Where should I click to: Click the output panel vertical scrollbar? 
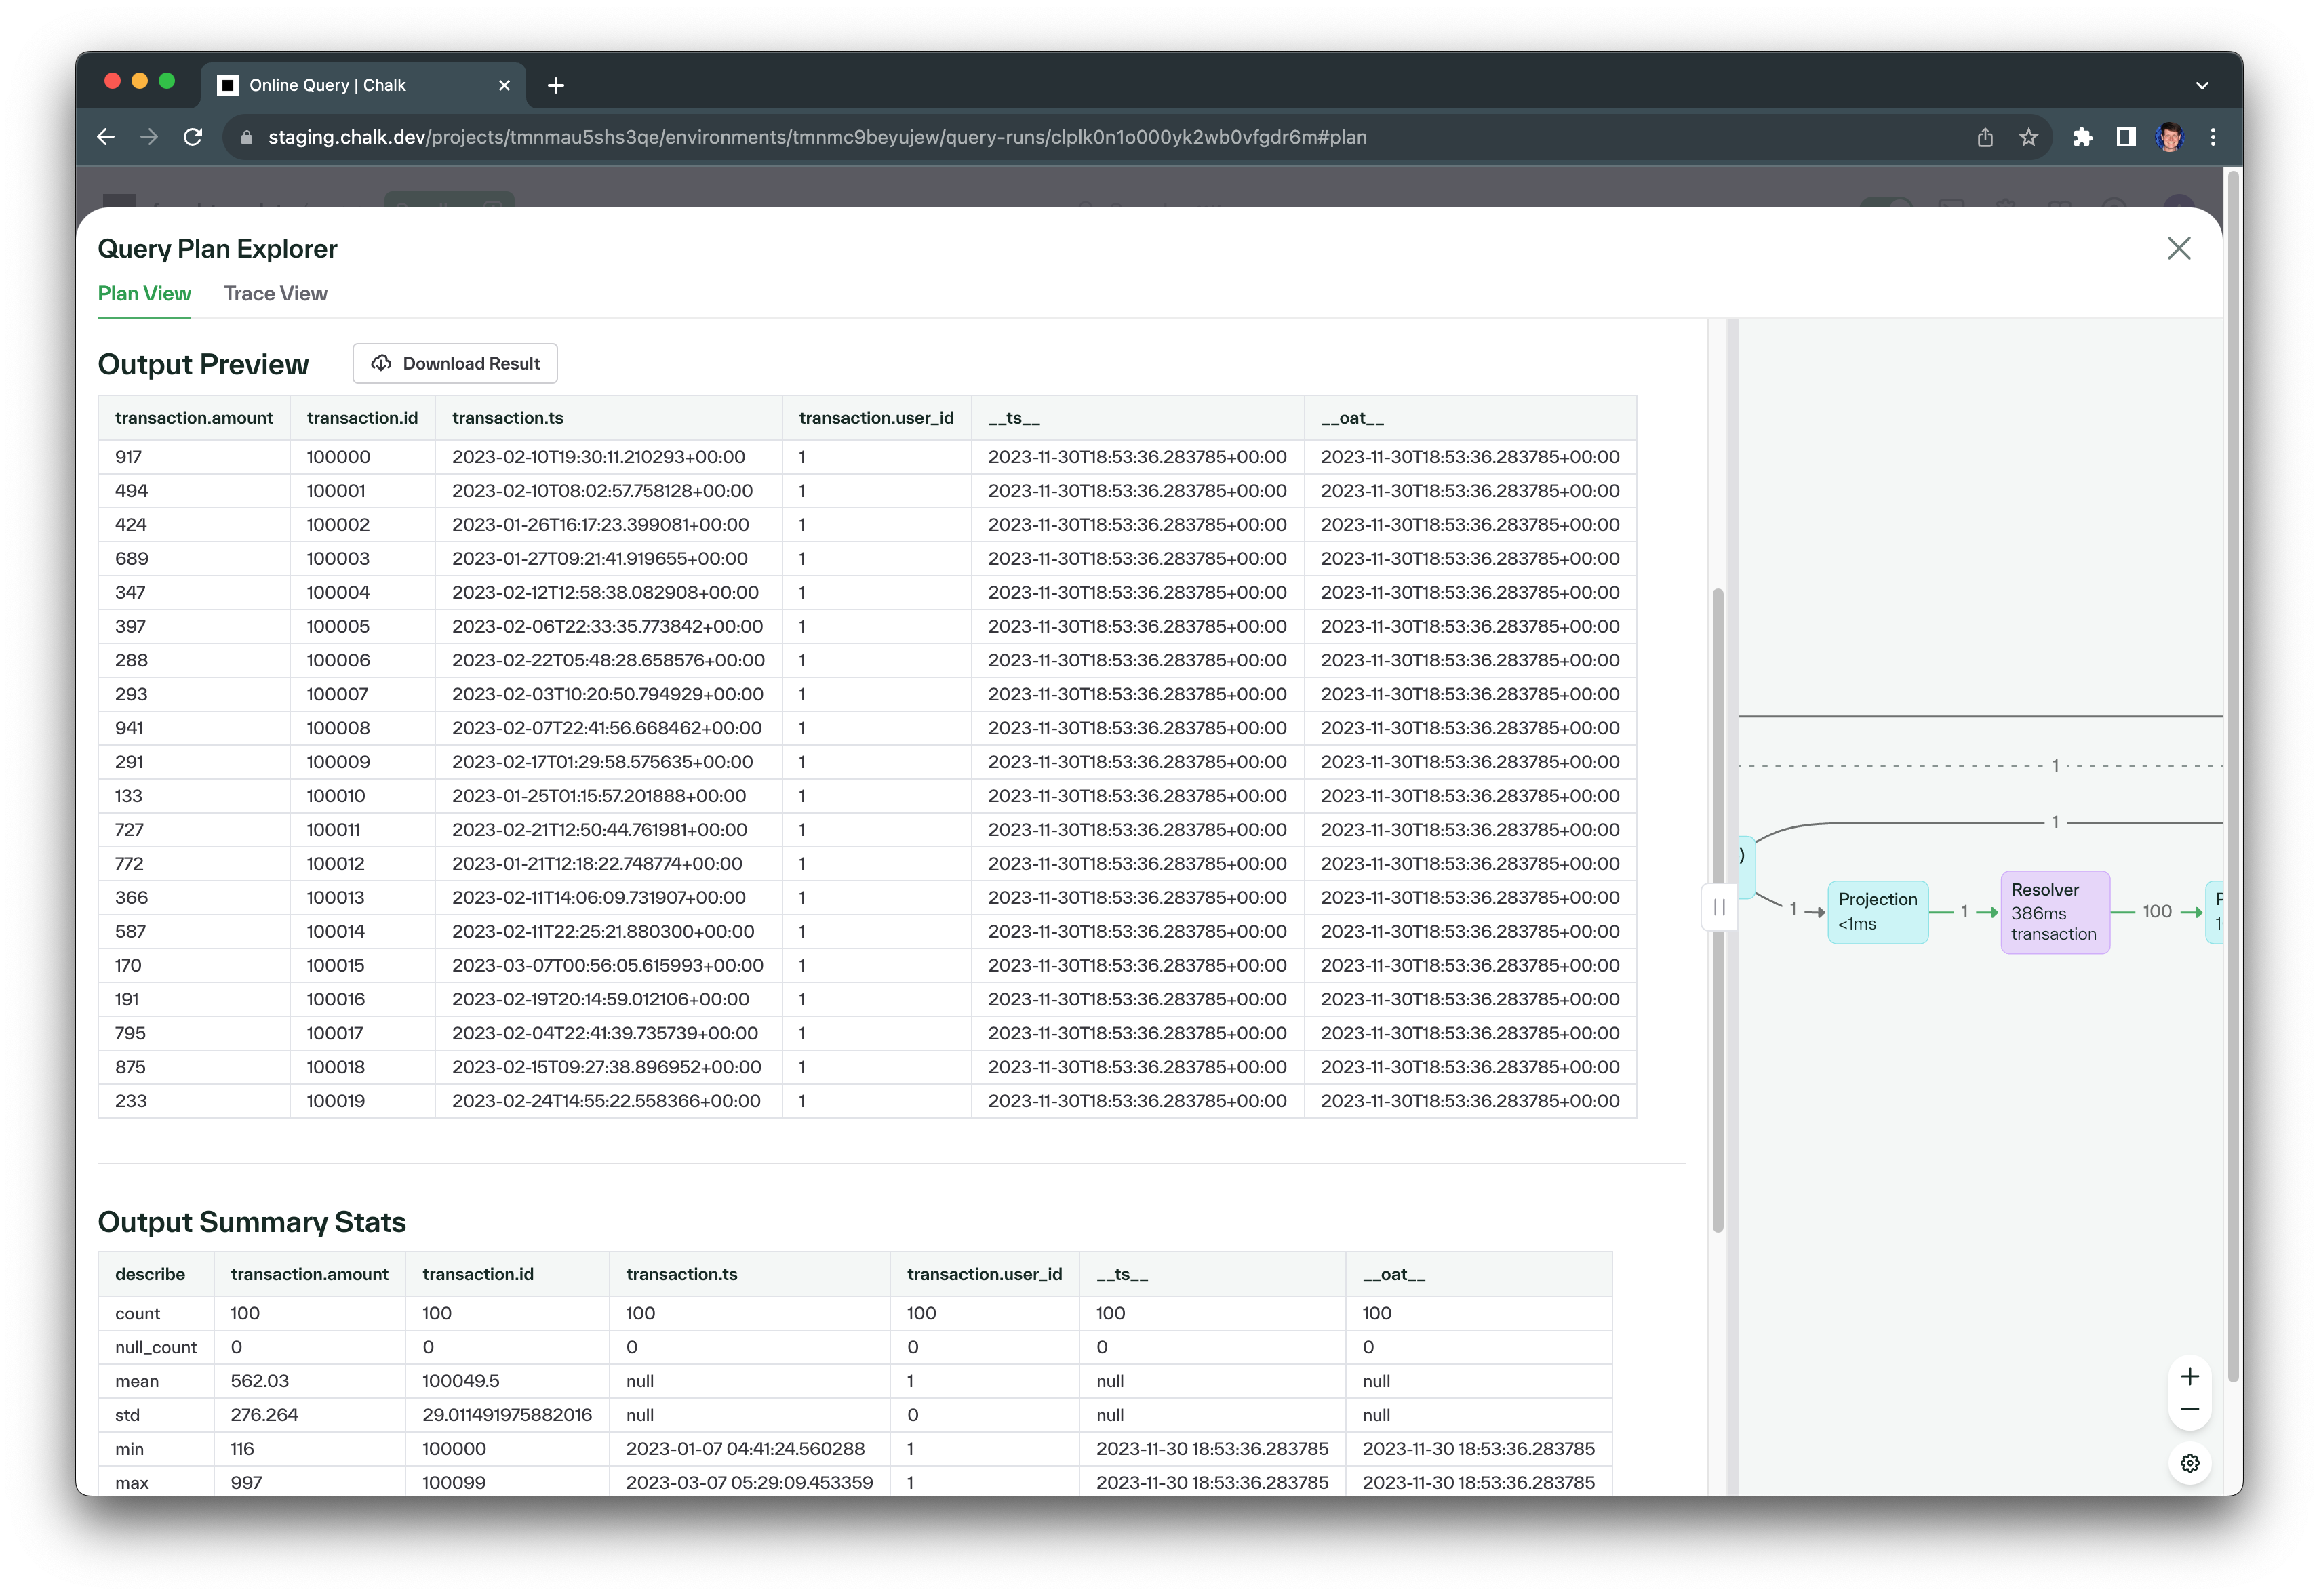click(1717, 910)
